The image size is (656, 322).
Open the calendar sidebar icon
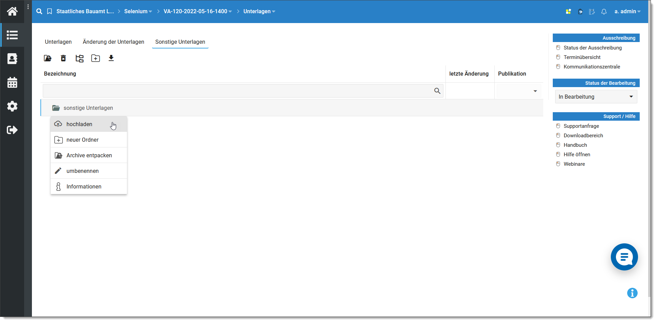[12, 82]
